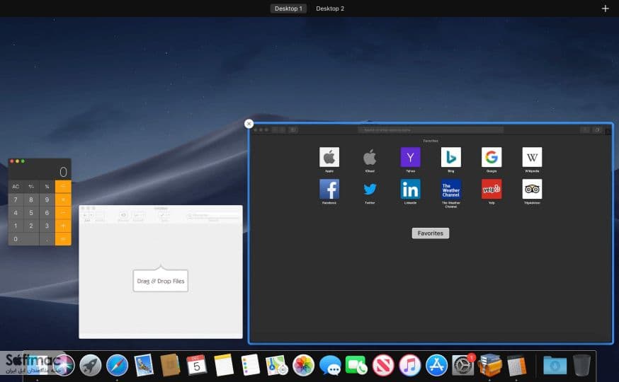Open the Apple favorite in Safari
The image size is (619, 382).
point(329,157)
